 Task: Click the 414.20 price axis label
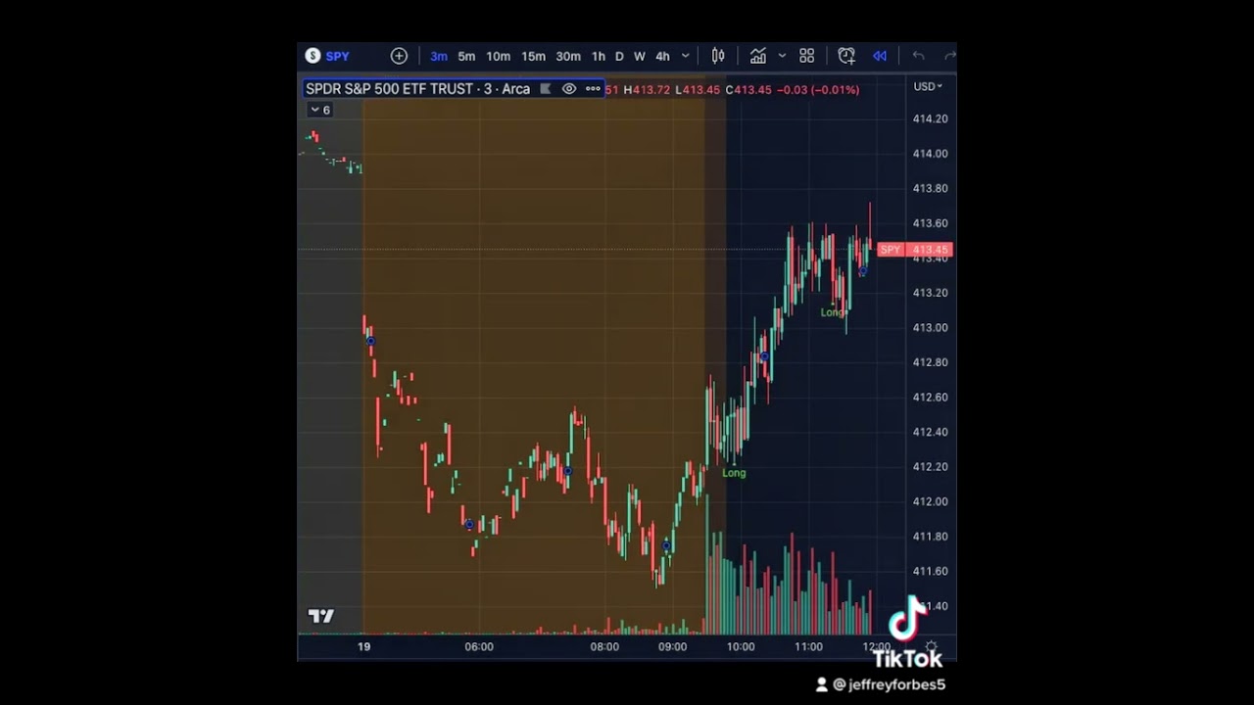pyautogui.click(x=930, y=118)
